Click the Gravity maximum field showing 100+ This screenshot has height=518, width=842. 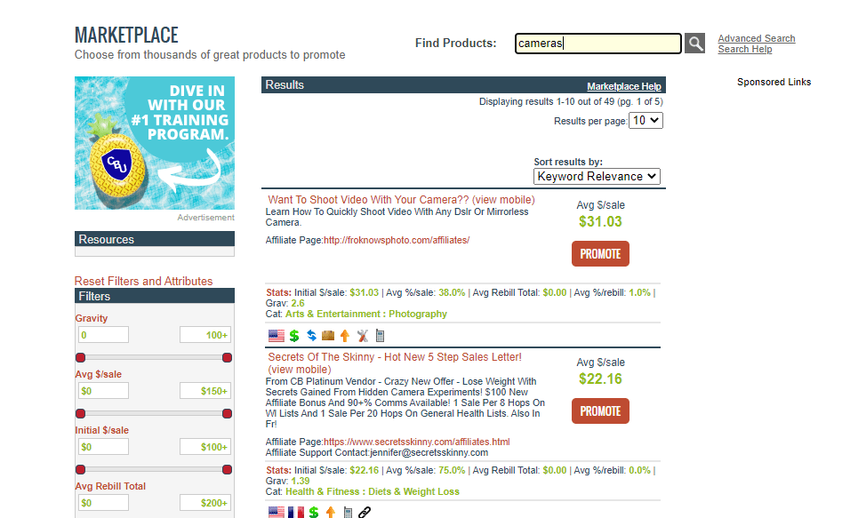[205, 335]
